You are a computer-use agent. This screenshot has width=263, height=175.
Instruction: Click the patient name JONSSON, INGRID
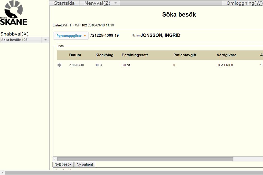point(160,35)
